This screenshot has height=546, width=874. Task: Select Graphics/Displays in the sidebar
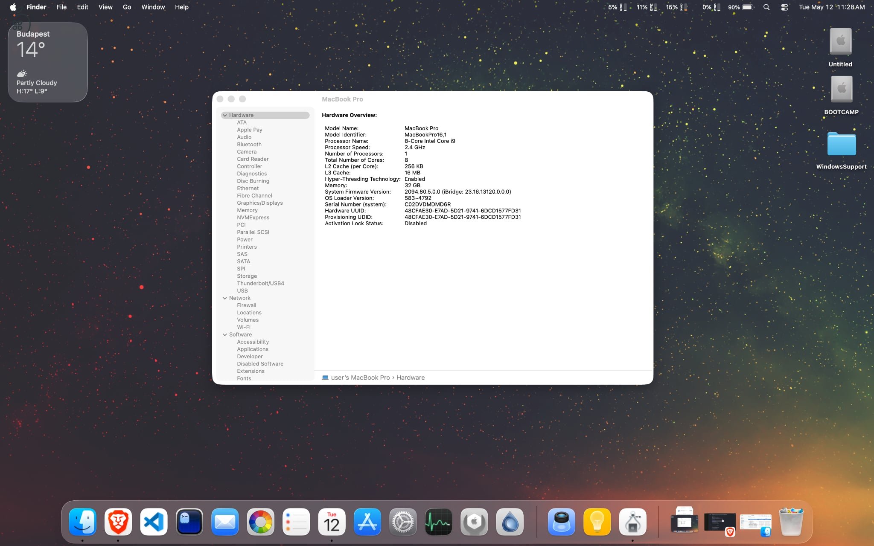pos(260,203)
